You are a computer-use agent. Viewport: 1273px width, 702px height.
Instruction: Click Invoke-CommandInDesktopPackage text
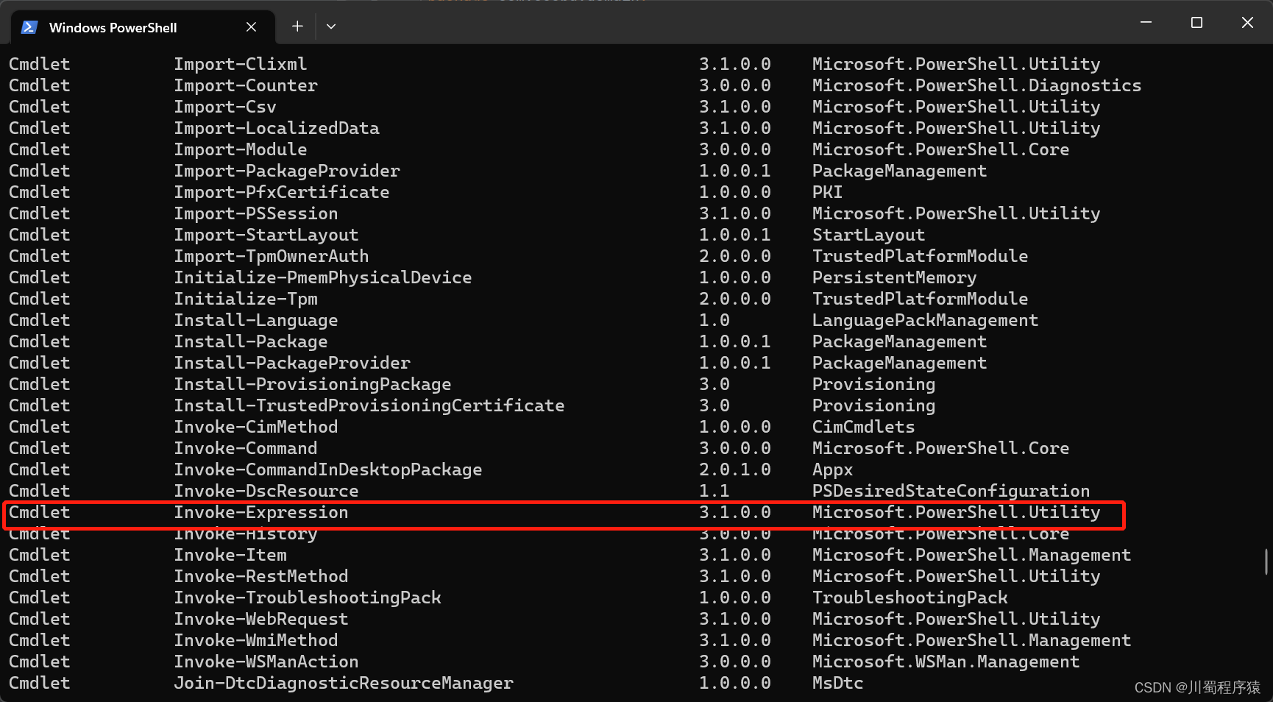(328, 469)
